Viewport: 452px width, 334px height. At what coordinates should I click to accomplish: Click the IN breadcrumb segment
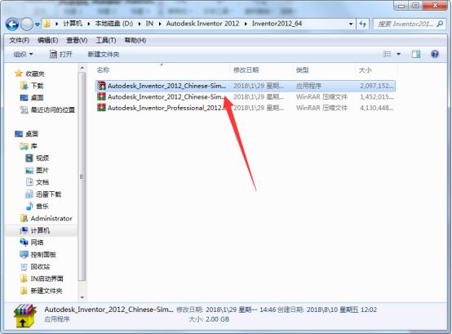click(149, 24)
